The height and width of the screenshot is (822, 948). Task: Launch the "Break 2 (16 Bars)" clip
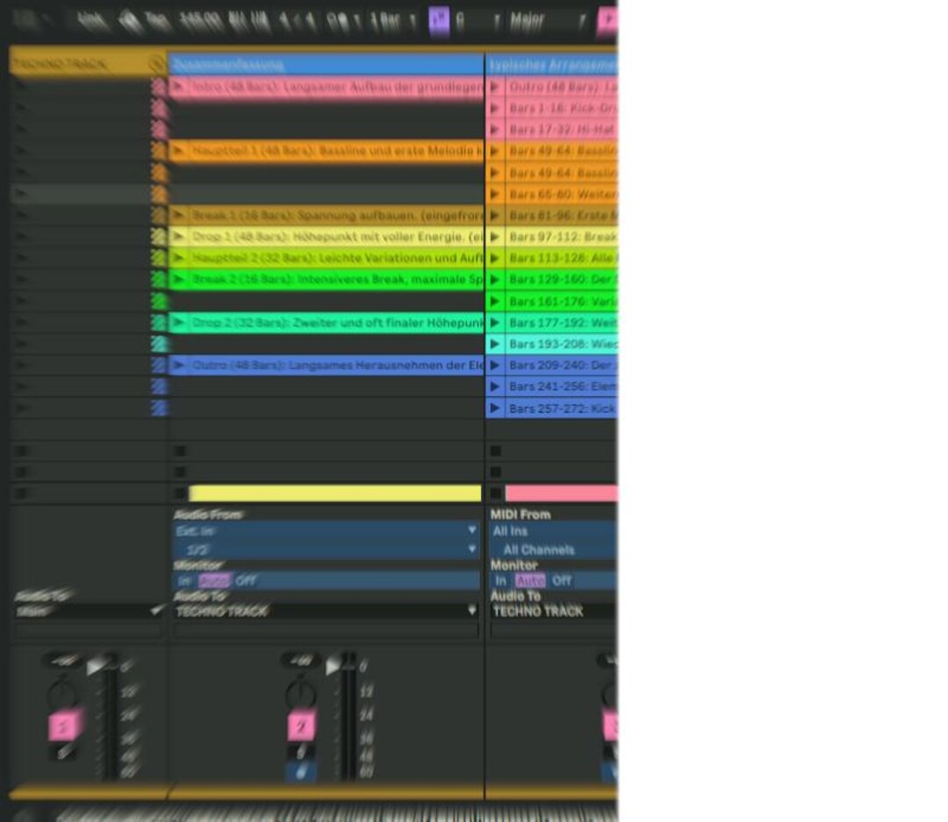[x=180, y=279]
